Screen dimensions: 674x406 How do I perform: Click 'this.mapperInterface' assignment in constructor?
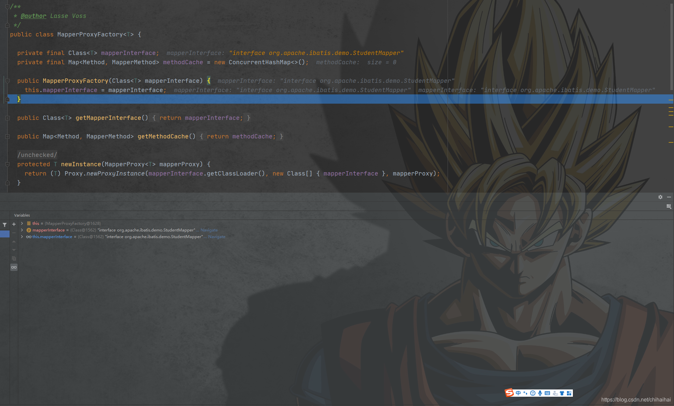click(61, 90)
